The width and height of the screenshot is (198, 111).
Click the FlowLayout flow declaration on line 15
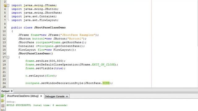[x=47, y=50]
